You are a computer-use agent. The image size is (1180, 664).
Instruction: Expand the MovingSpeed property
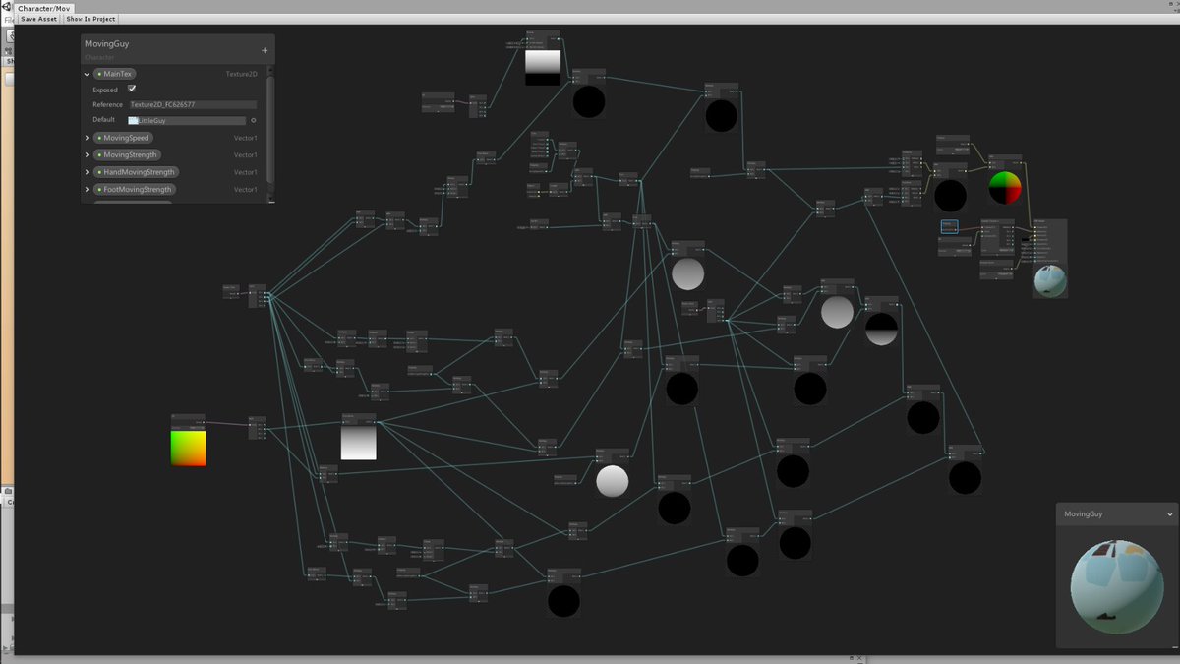point(87,138)
